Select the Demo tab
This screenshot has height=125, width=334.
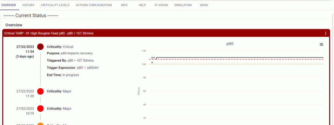(x=204, y=5)
